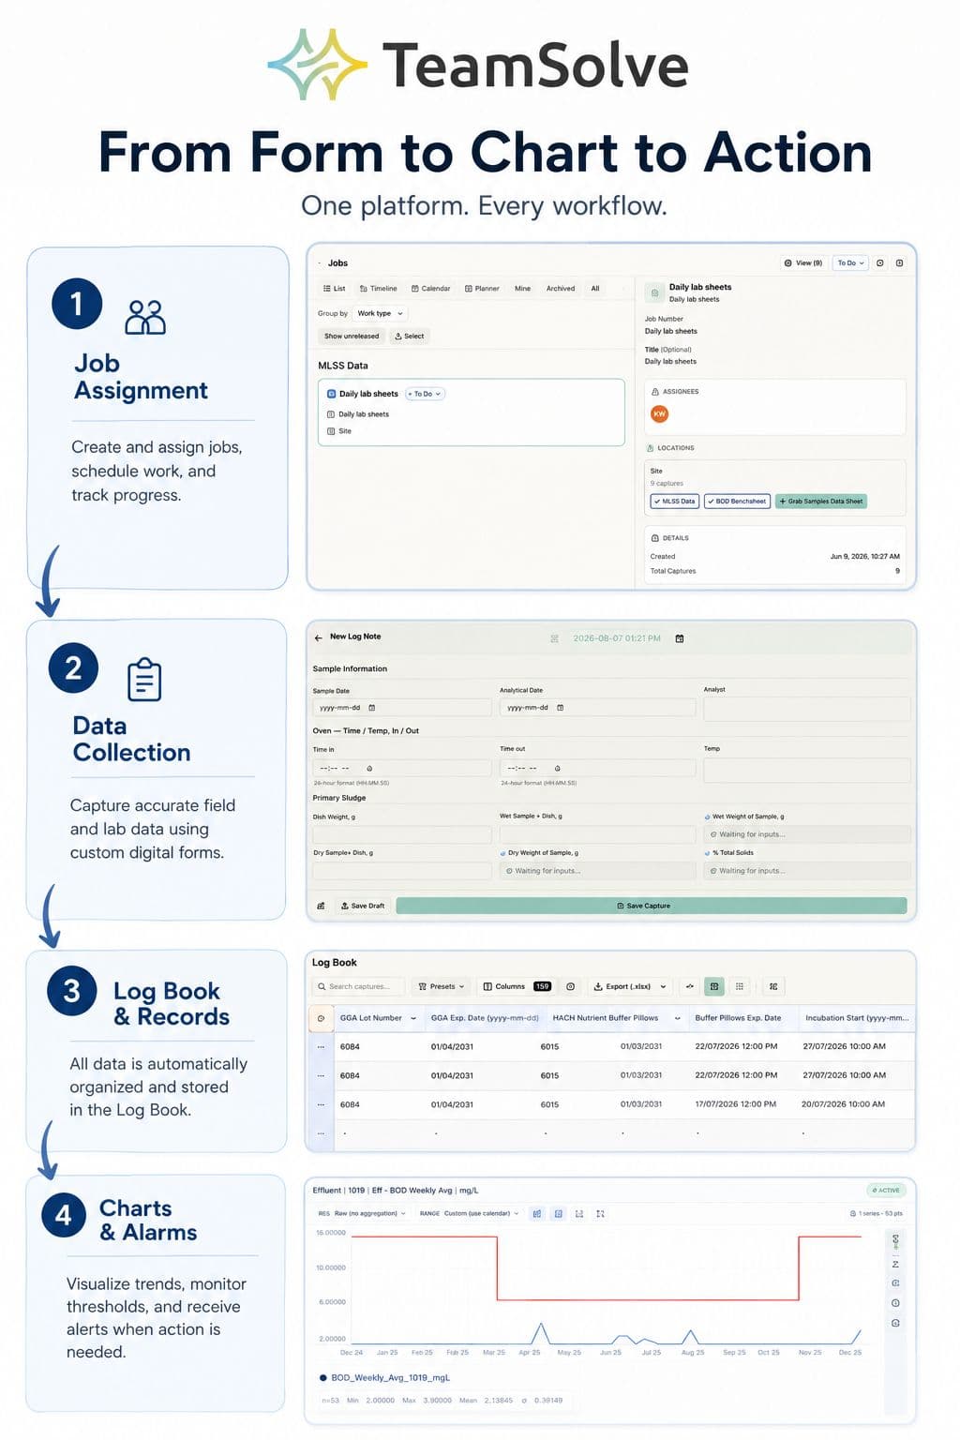Select the Mine jobs tab
960x1440 pixels.
[523, 289]
